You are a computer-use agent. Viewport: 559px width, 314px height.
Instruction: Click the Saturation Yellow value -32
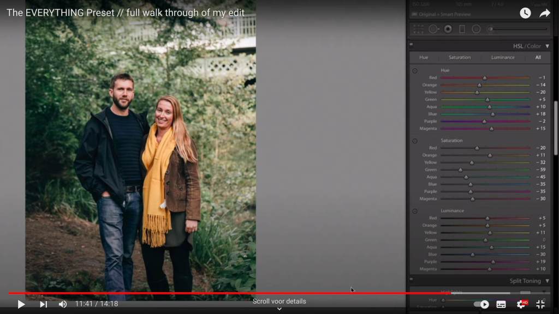coord(541,162)
